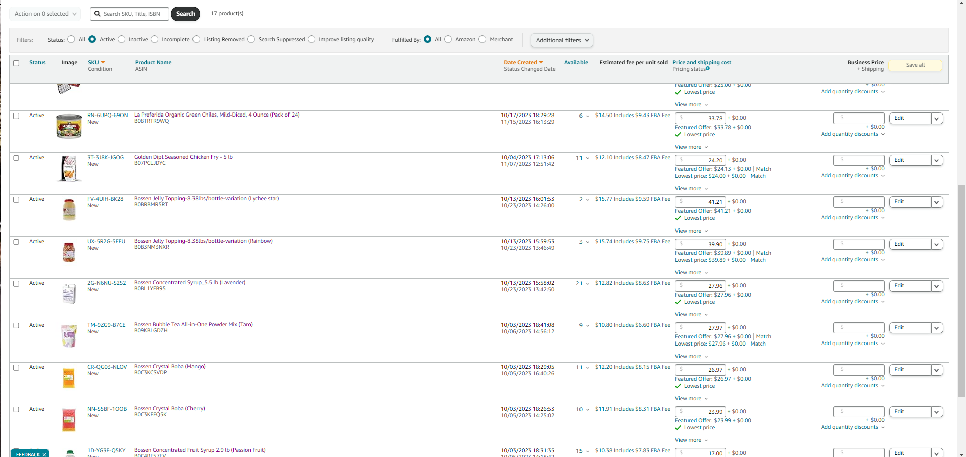The width and height of the screenshot is (966, 457).
Task: Open Edit dropdown arrow for Taro row
Action: coord(937,328)
